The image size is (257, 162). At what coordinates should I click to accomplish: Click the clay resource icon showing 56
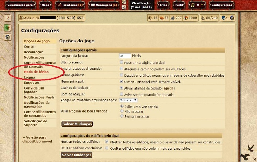pyautogui.click(x=162, y=18)
